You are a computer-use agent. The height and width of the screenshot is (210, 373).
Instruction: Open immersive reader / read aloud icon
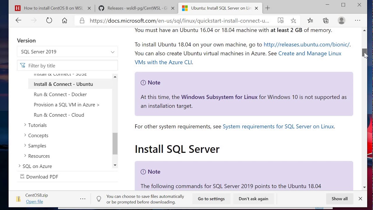pos(281,20)
